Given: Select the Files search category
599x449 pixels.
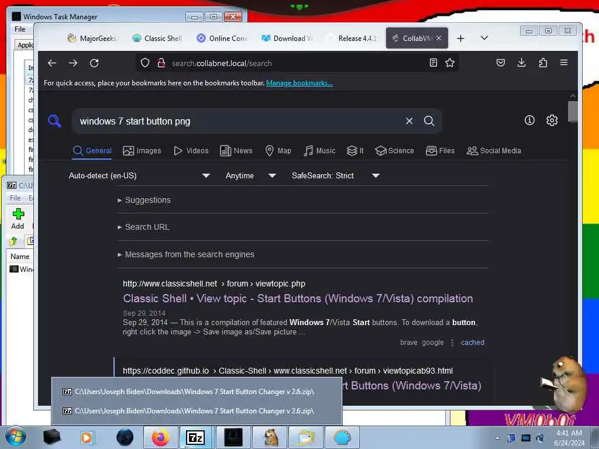Looking at the screenshot, I should pos(440,151).
